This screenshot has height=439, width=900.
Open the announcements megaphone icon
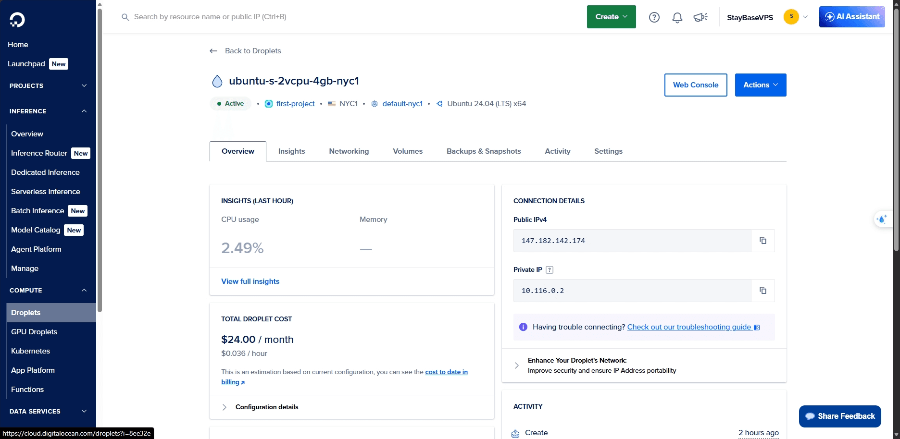[x=700, y=17]
